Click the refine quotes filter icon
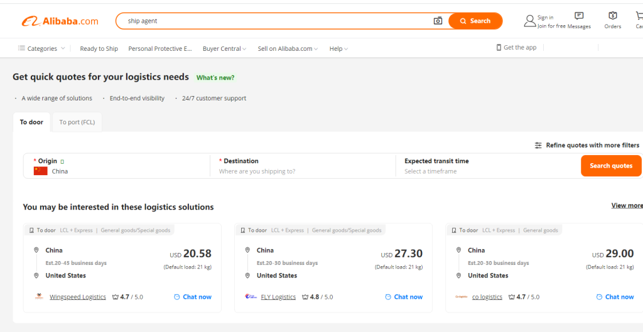 [538, 145]
